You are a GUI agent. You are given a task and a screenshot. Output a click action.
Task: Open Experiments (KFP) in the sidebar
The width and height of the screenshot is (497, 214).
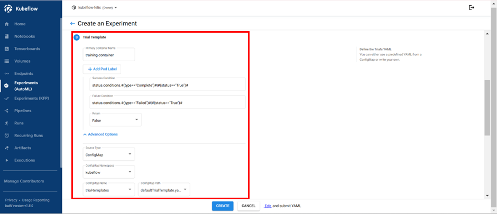tap(31, 99)
